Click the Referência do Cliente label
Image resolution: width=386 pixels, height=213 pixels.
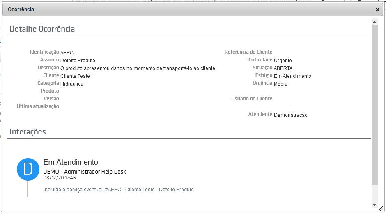point(248,52)
